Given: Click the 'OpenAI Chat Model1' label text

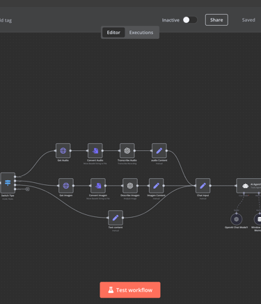Looking at the screenshot, I should [x=236, y=227].
